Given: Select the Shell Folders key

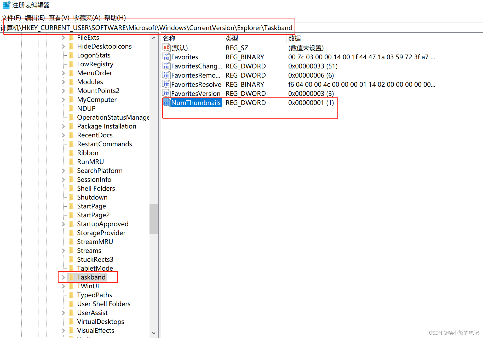Looking at the screenshot, I should (x=96, y=189).
